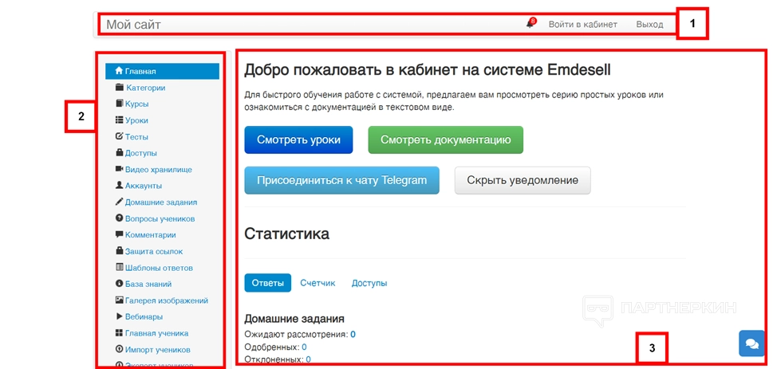Navigate to Уроки in the sidebar
The width and height of the screenshot is (777, 369).
point(136,120)
